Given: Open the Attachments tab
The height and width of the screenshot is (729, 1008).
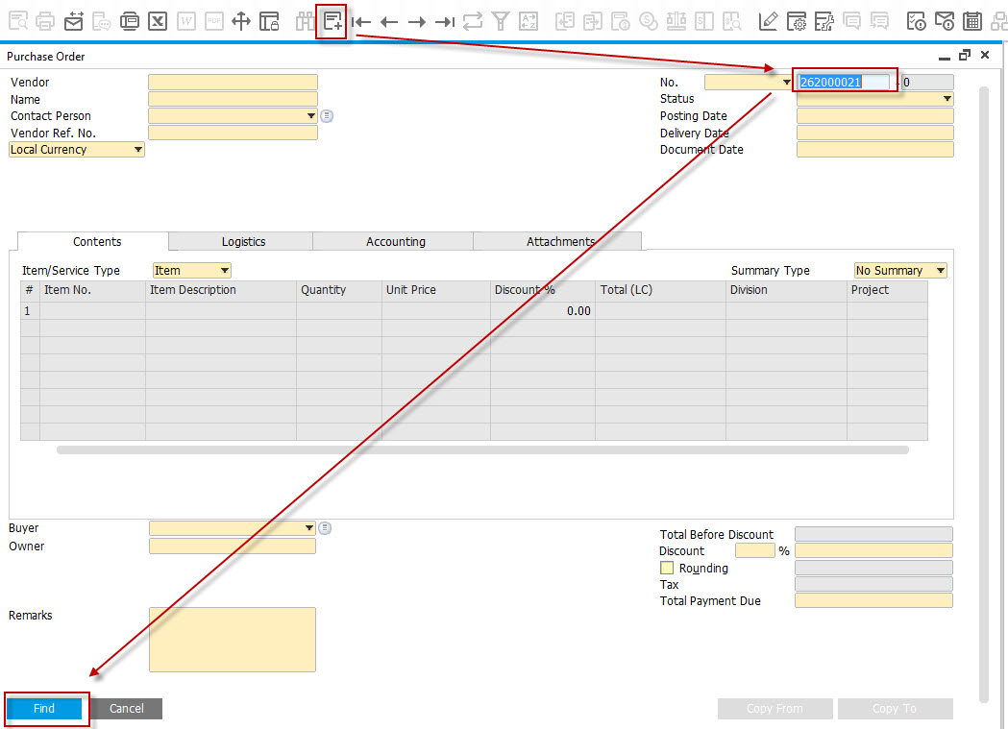Looking at the screenshot, I should tap(560, 241).
